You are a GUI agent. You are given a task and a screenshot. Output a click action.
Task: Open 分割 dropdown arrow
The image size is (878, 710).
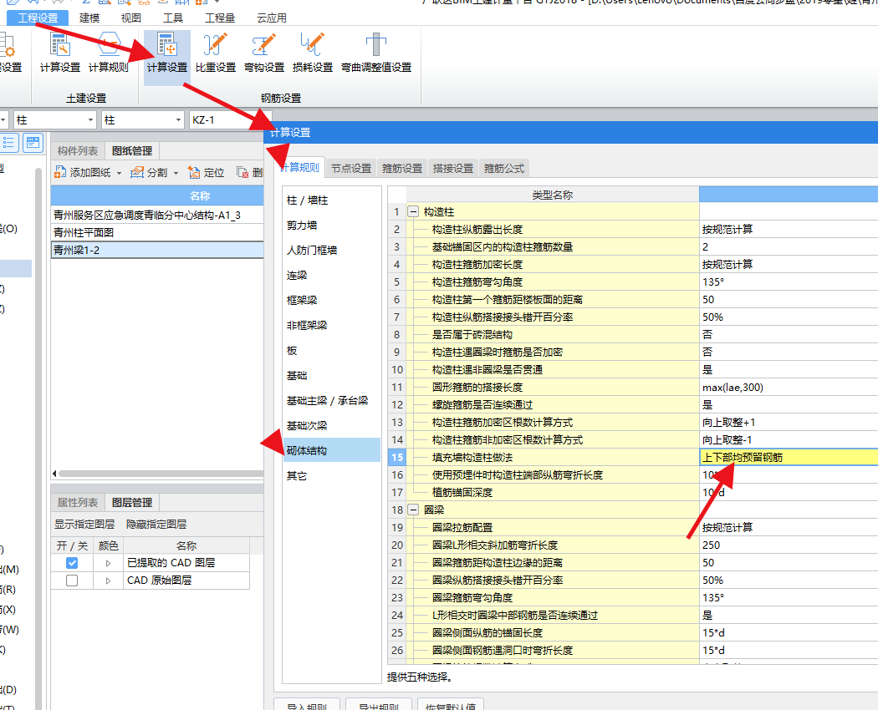(x=176, y=173)
